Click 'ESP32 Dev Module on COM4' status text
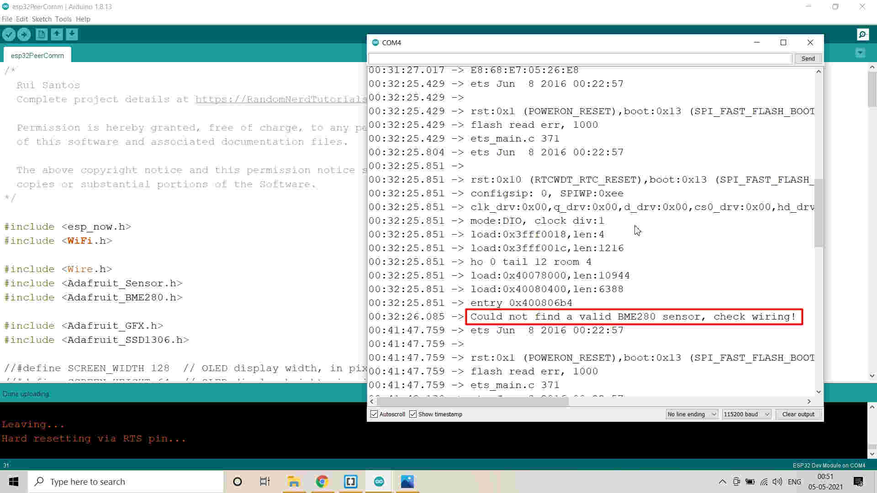The width and height of the screenshot is (877, 493). tap(829, 465)
